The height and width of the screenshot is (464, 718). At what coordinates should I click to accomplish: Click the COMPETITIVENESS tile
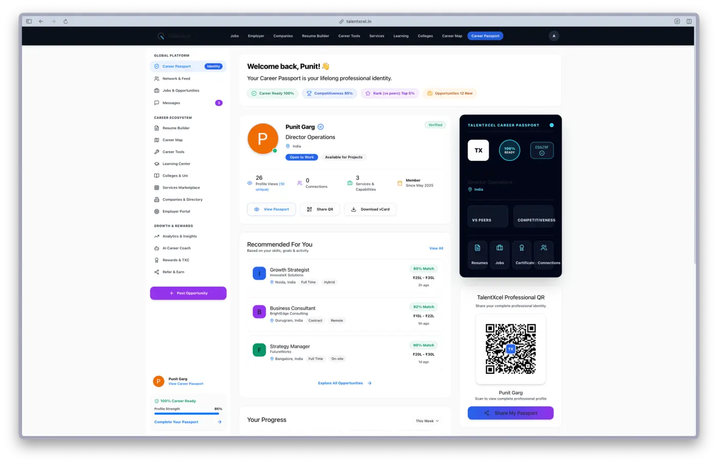coord(533,216)
